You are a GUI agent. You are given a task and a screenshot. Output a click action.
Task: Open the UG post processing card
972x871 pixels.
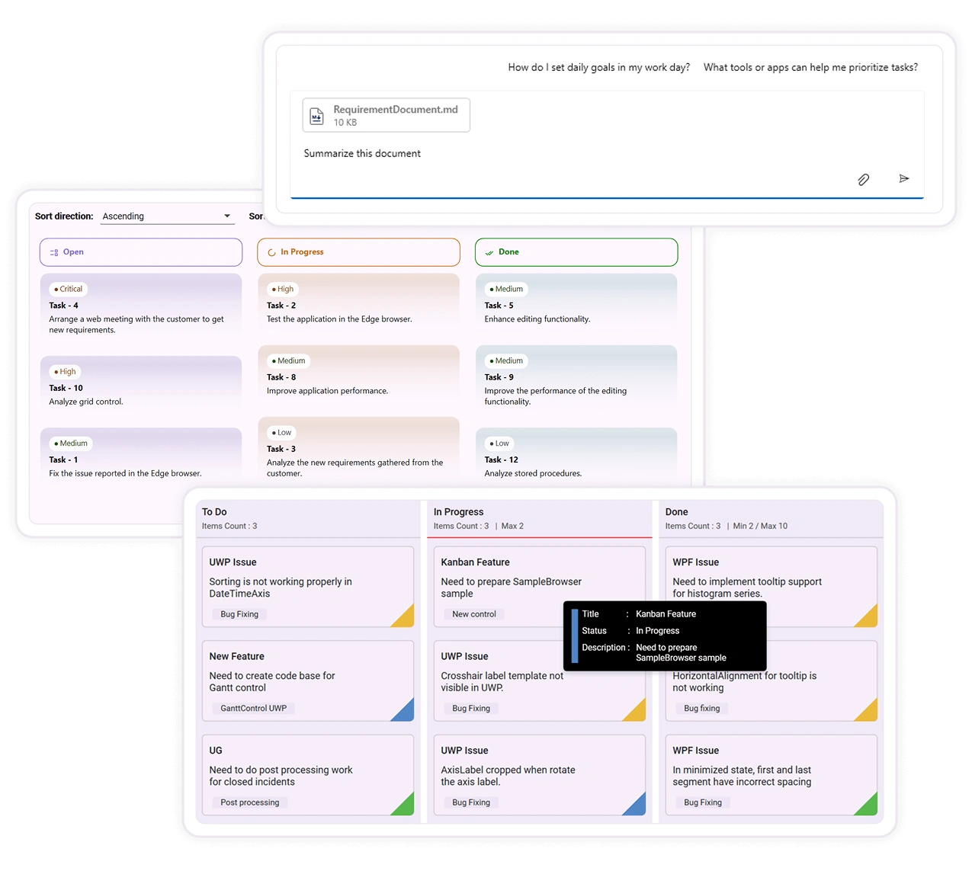308,775
